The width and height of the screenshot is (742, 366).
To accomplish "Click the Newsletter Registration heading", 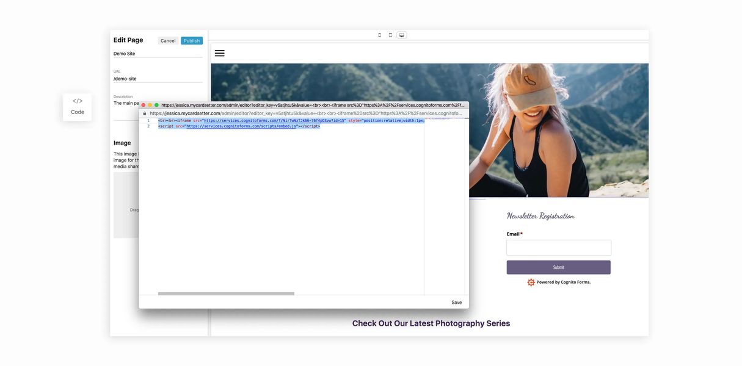I will (x=540, y=216).
